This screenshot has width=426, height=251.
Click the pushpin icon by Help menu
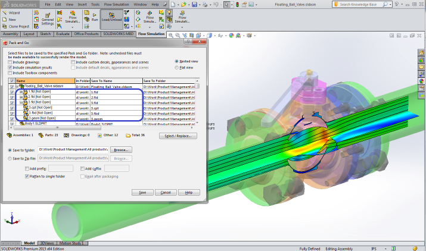(165, 5)
